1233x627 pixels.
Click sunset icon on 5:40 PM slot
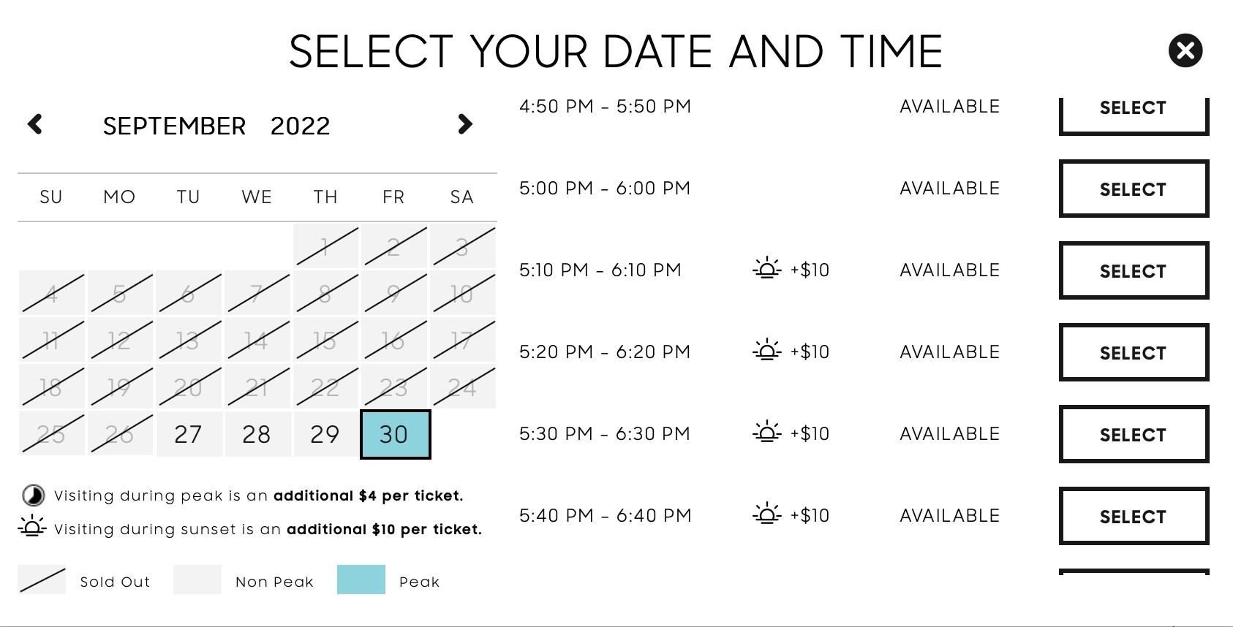point(766,514)
